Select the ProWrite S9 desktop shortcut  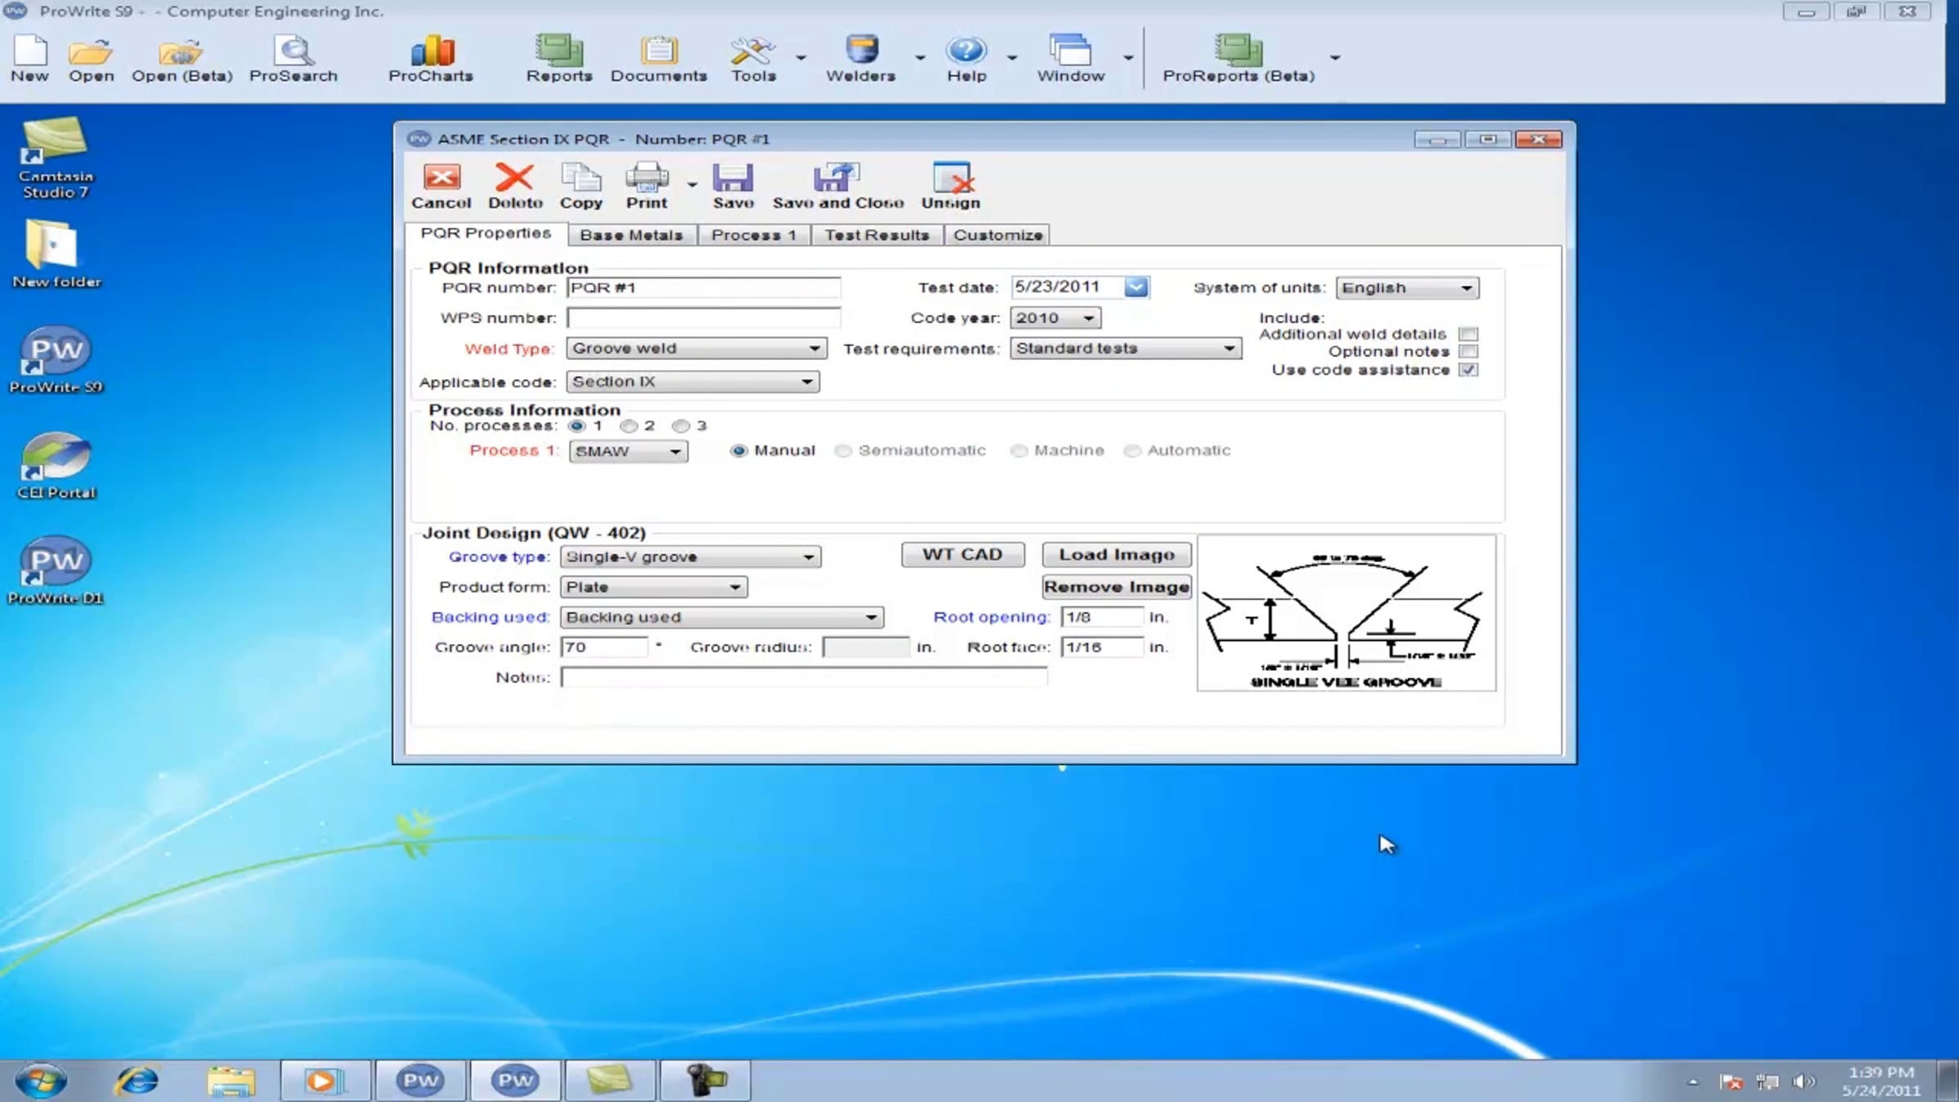[56, 360]
